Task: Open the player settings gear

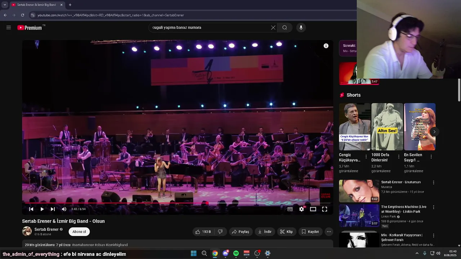Action: coord(302,209)
